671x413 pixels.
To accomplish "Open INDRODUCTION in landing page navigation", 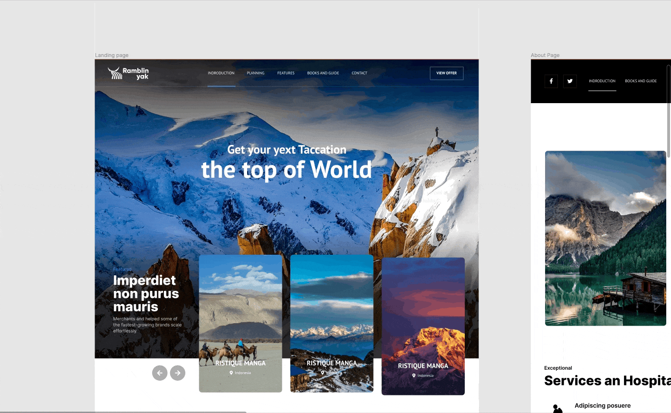I will point(221,73).
